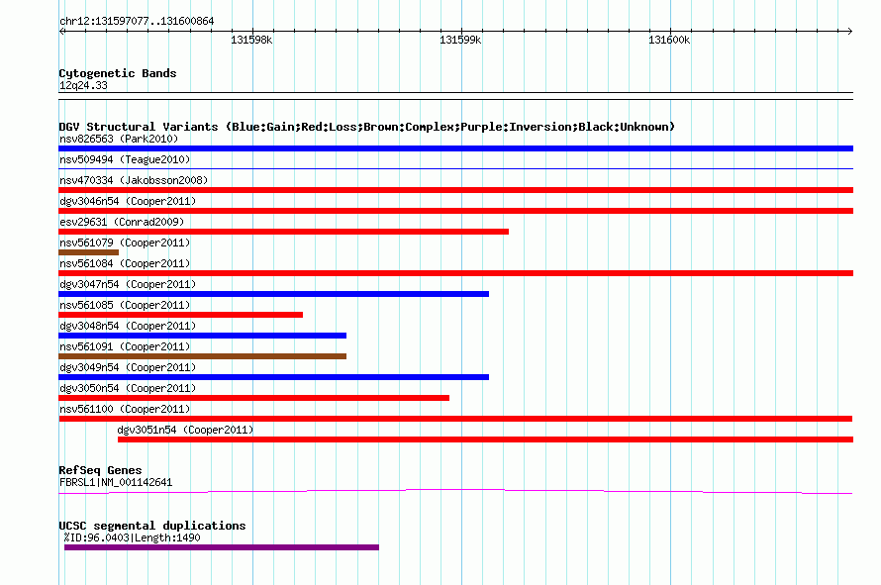881x585 pixels.
Task: Open the dgv3051n54 (Cooper2011) label
Action: [185, 430]
